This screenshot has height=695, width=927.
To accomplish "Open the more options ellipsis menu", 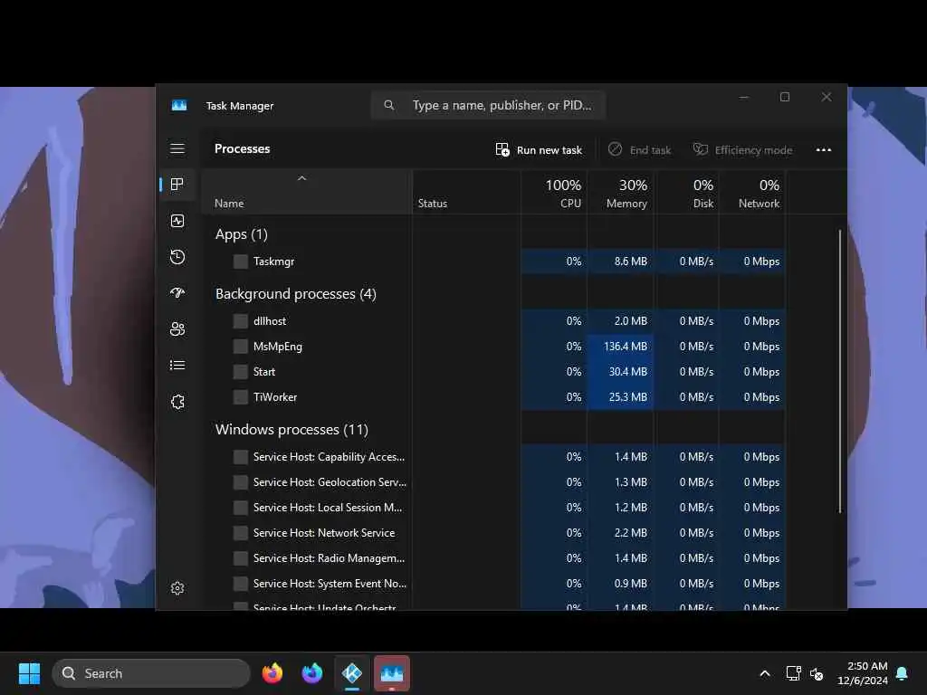I will pos(824,149).
